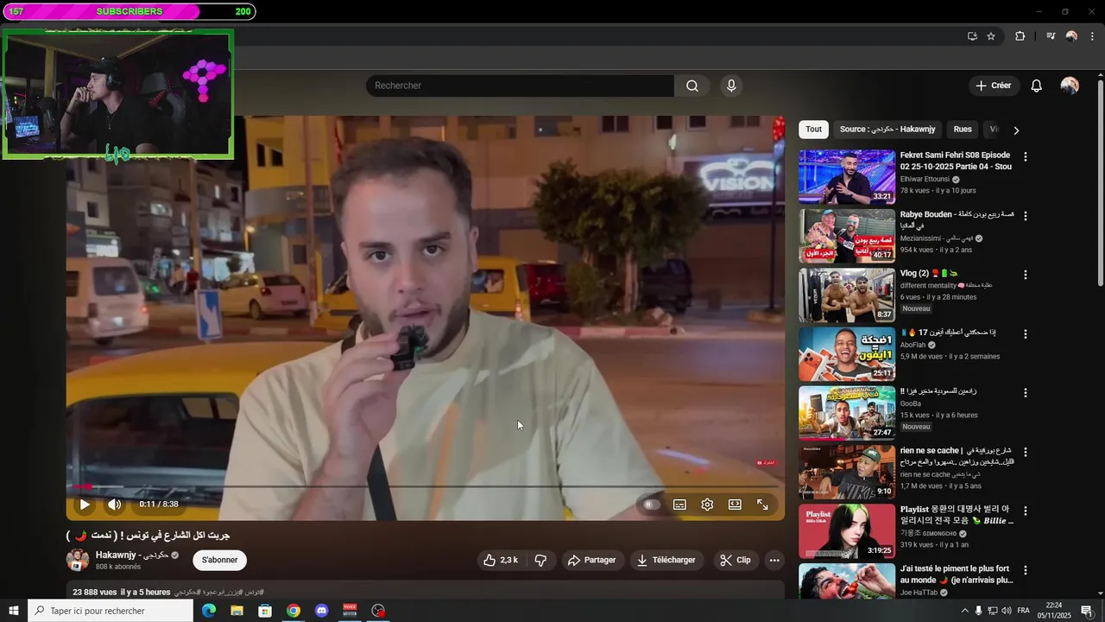Open options for the GooBa video

1026,392
